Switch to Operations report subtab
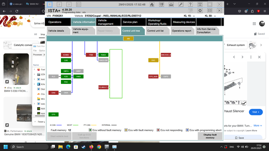This screenshot has width=269, height=151. click(182, 31)
